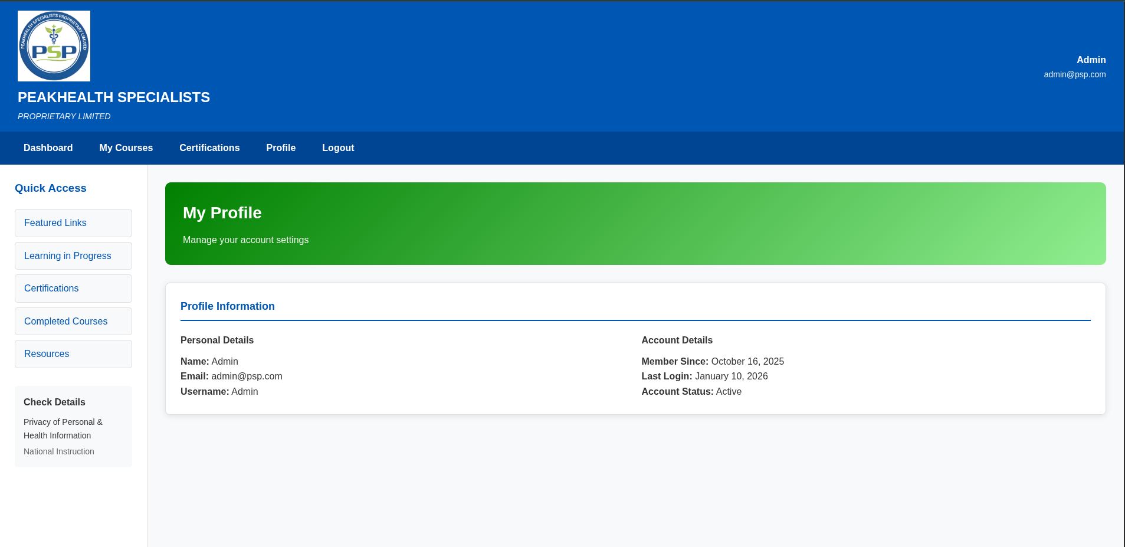1125x547 pixels.
Task: Go to My Courses in navigation bar
Action: tap(126, 148)
